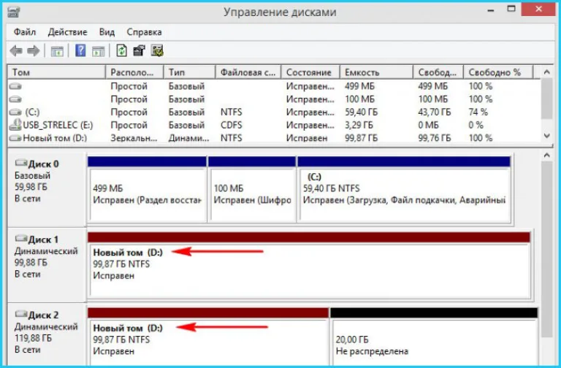Select the Диск 1 header panel
The width and height of the screenshot is (561, 368).
(47, 264)
